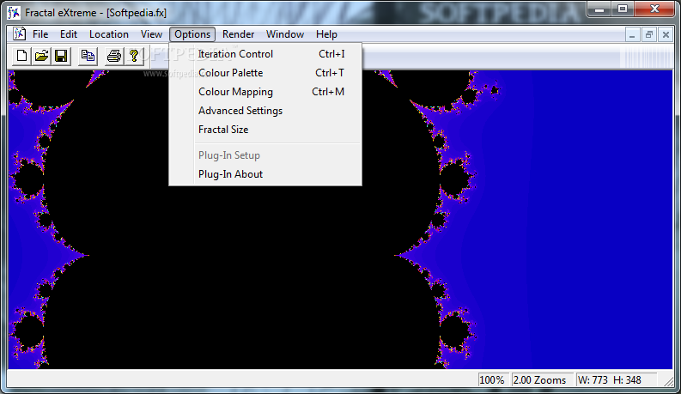Open the Edit menu
The image size is (681, 394).
click(x=69, y=34)
